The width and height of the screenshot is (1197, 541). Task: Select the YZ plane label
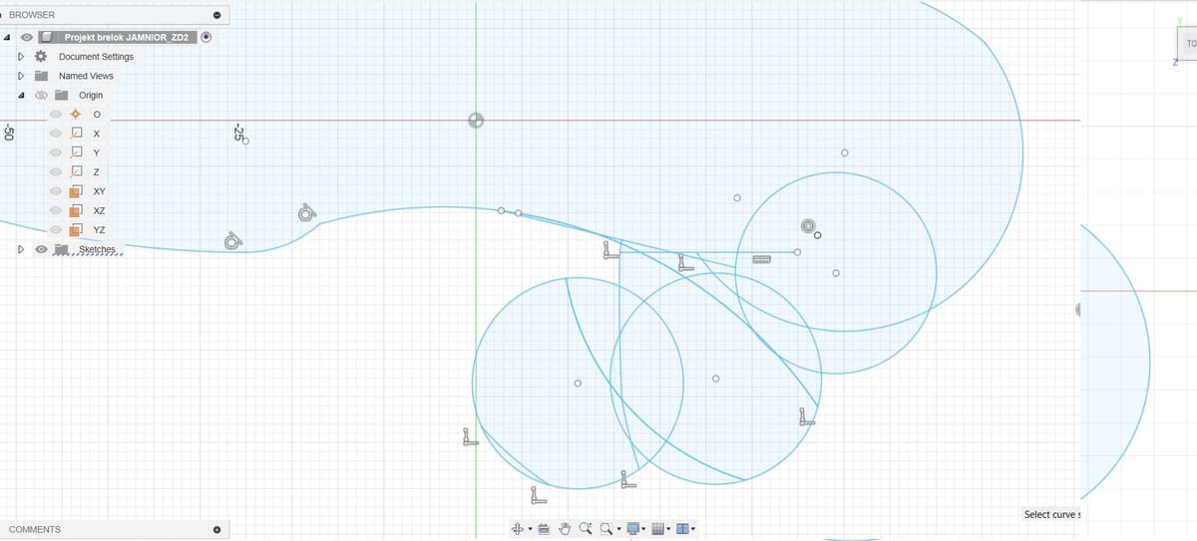pyautogui.click(x=100, y=229)
